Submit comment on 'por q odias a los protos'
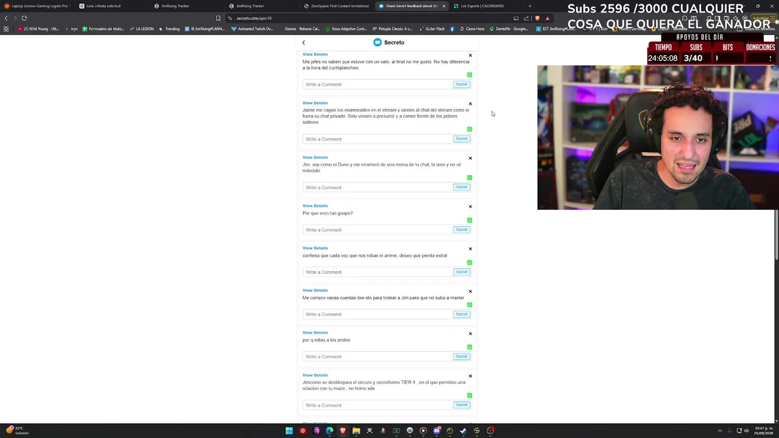Viewport: 779px width, 438px height. (461, 356)
